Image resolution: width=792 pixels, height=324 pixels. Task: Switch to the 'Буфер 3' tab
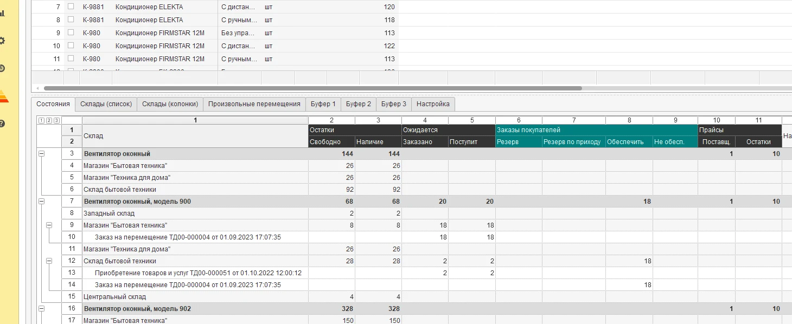[x=394, y=104]
